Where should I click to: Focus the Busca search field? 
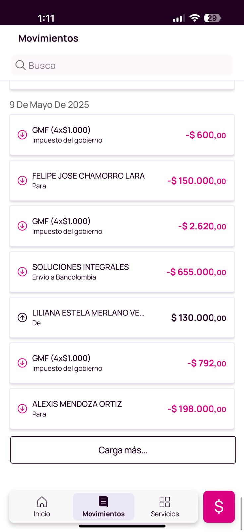[x=129, y=66]
